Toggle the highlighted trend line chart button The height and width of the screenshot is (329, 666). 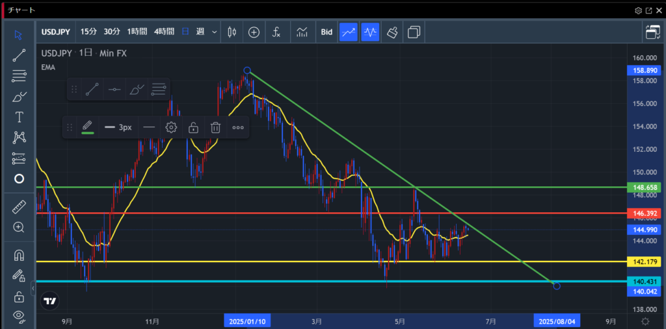click(x=349, y=32)
